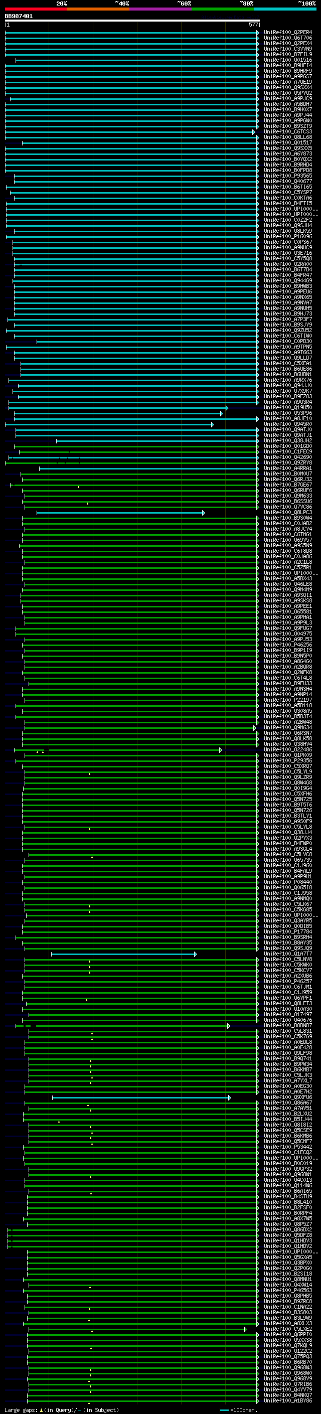321x1414 pixels.
Task: Choose the UniRef100_Q01517 label
Action: (288, 143)
